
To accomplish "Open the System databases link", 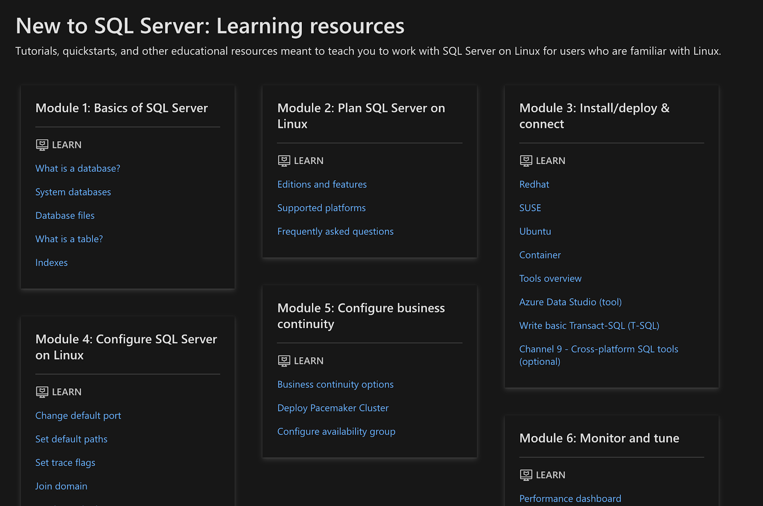I will (x=73, y=192).
